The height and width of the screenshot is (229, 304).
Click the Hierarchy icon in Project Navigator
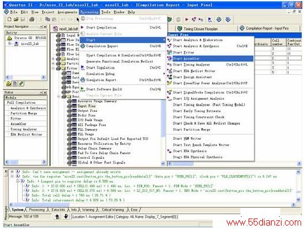click(9, 83)
